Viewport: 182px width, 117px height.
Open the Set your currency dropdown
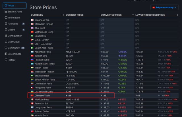click(x=165, y=7)
